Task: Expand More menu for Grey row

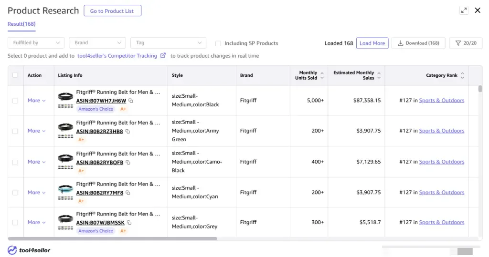Action: click(36, 222)
